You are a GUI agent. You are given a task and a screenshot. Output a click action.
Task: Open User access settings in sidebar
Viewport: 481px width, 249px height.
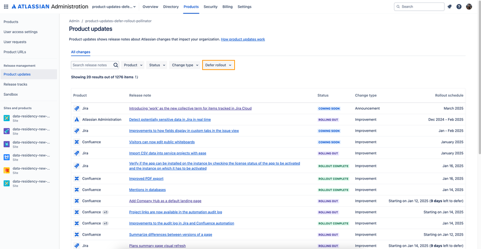coord(21,32)
